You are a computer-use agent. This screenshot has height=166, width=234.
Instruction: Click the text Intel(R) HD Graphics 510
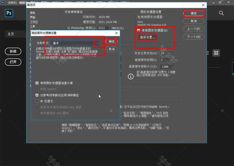[152, 25]
